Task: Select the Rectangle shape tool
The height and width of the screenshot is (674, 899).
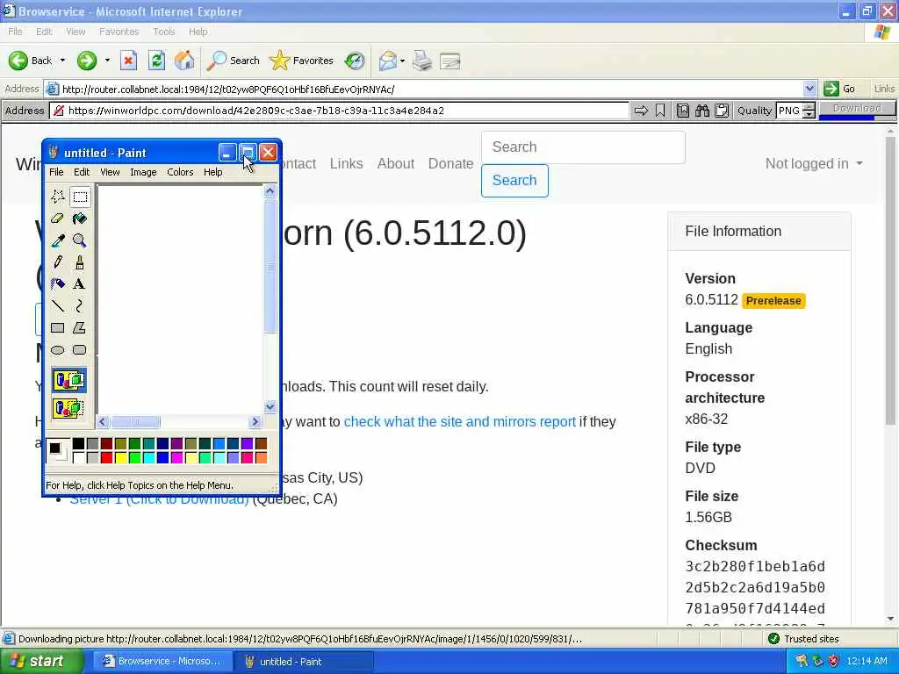Action: pos(57,328)
